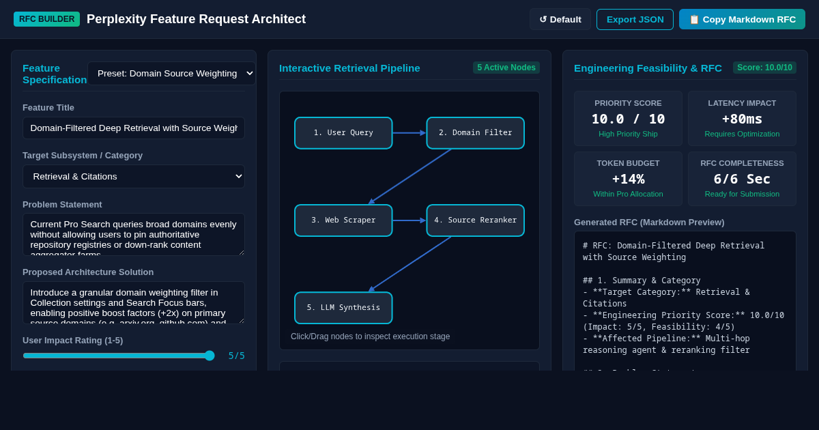Export the RFC as JSON

(x=635, y=19)
